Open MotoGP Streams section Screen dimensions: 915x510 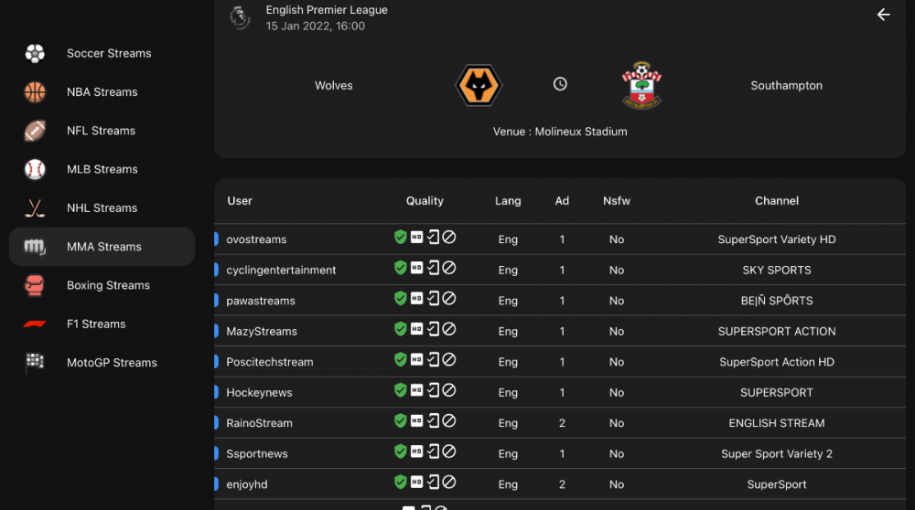[x=112, y=363]
